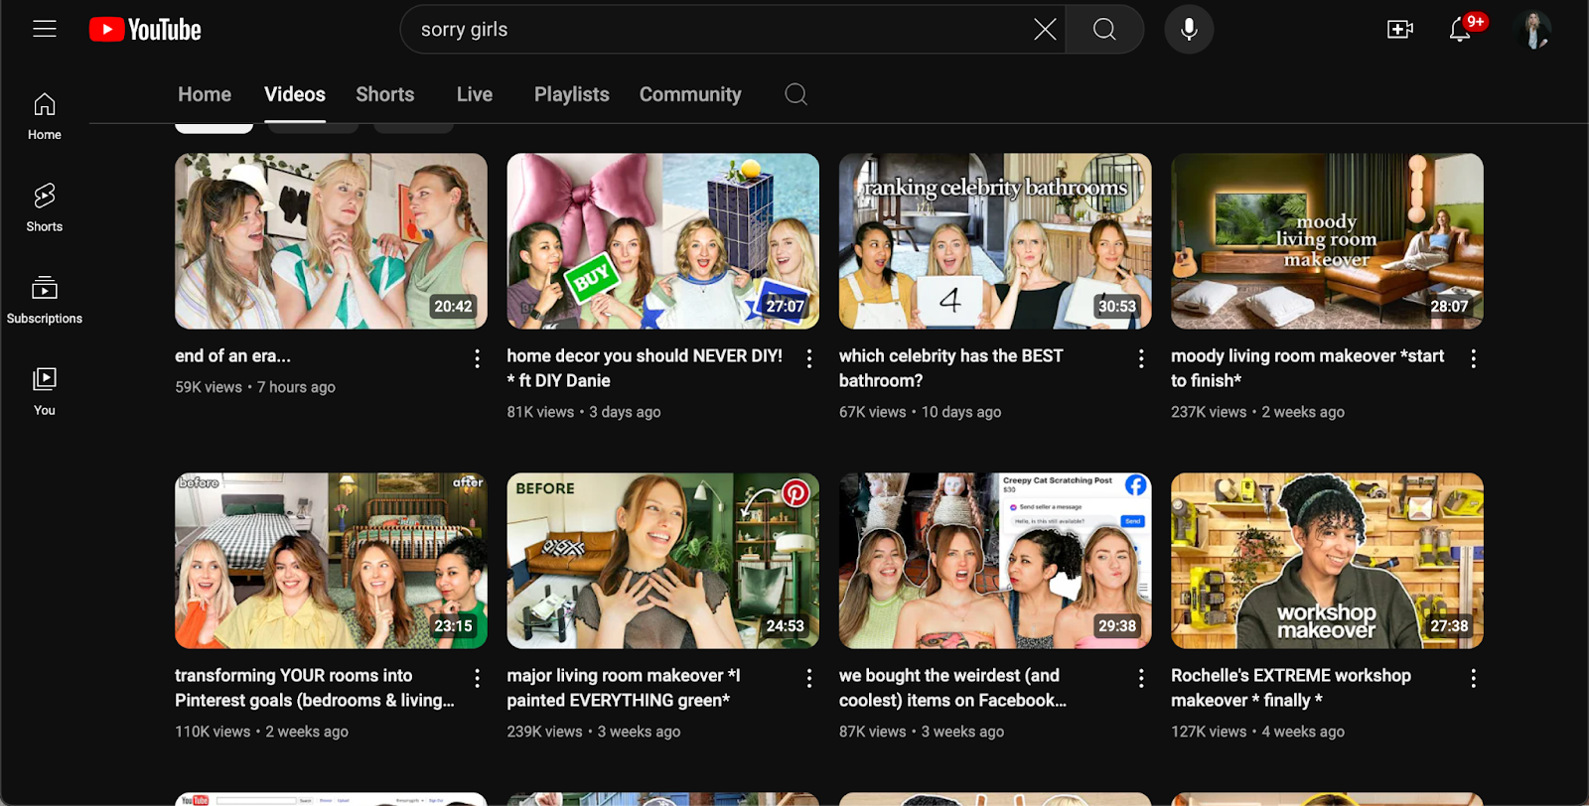Click title 'home decor you should NEVER DIY!'

tap(645, 368)
